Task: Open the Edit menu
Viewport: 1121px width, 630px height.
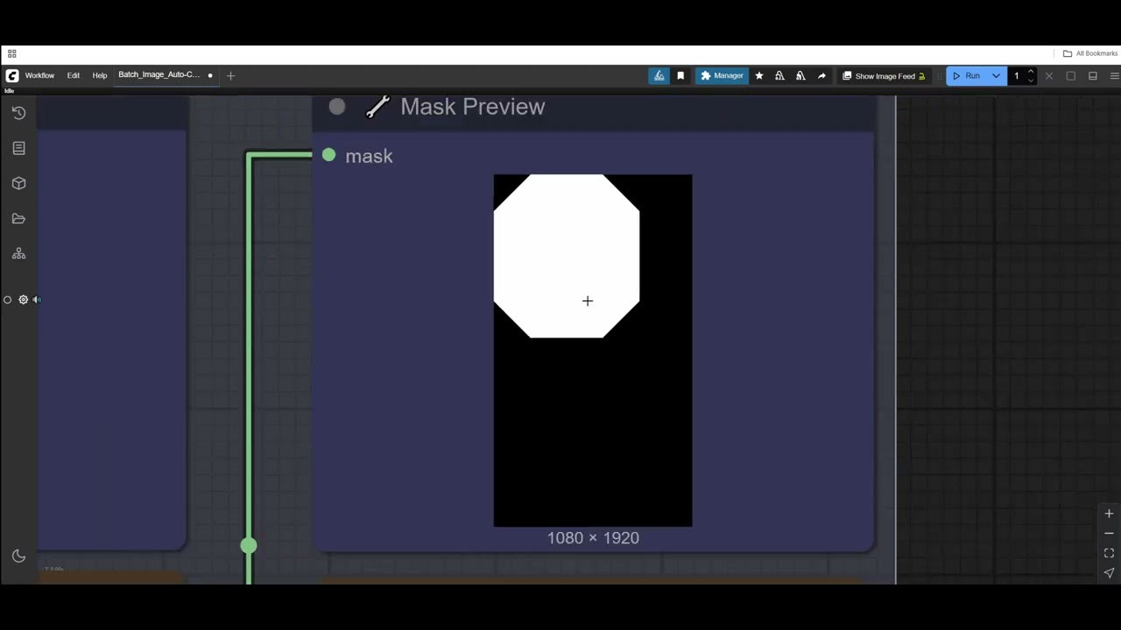Action: pyautogui.click(x=74, y=75)
